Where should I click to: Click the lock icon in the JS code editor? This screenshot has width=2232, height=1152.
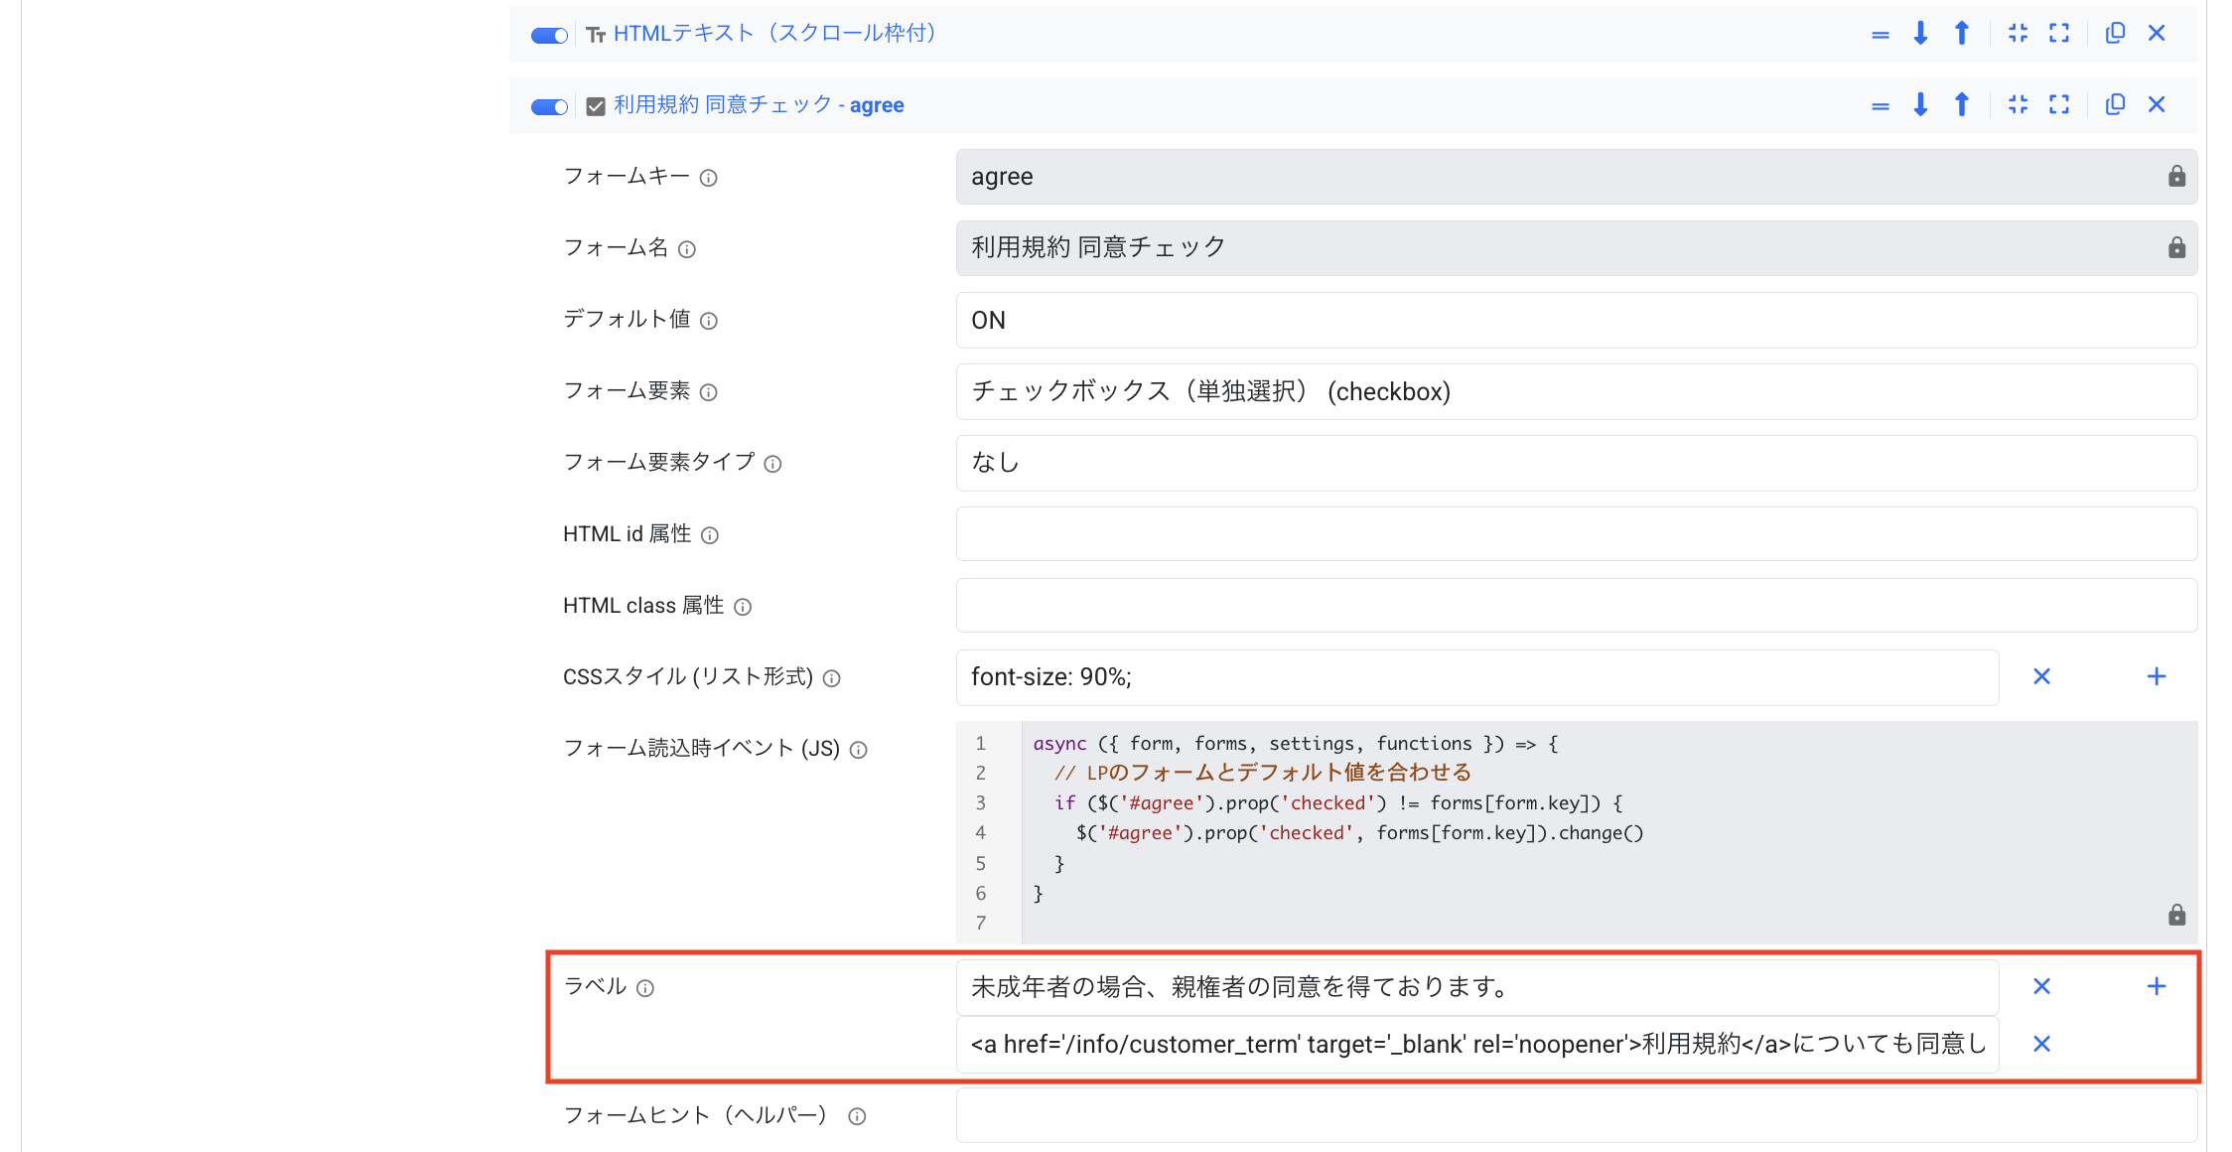click(x=2176, y=915)
